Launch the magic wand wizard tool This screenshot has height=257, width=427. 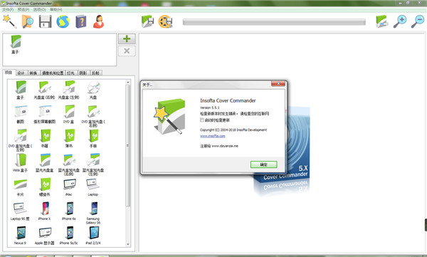click(9, 21)
